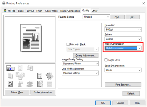Enable the Print with Black checkbox
This screenshot has width=147, height=107.
tap(68, 44)
